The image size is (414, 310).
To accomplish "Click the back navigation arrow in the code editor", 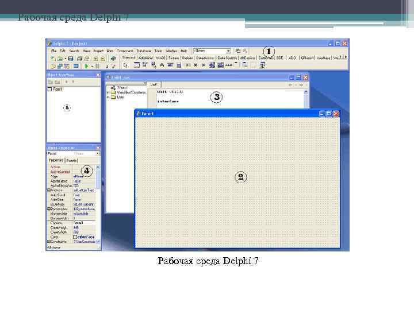I will click(290, 85).
